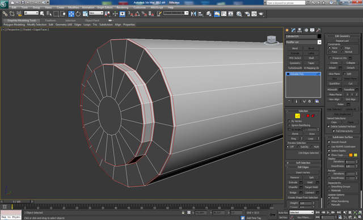Click the Align tool icon
Image resolution: width=363 pixels, height=220 pixels.
tap(200, 14)
